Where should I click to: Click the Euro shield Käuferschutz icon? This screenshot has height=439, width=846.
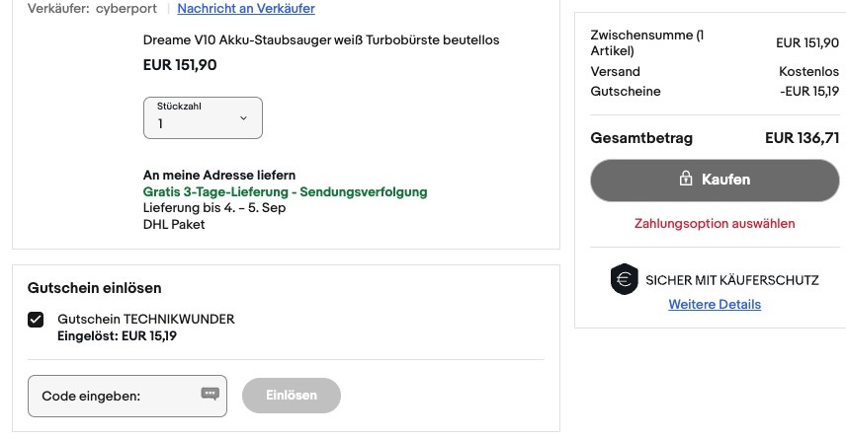tap(625, 280)
